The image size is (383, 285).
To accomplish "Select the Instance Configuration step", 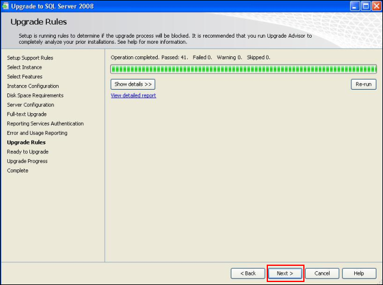I will pos(33,86).
